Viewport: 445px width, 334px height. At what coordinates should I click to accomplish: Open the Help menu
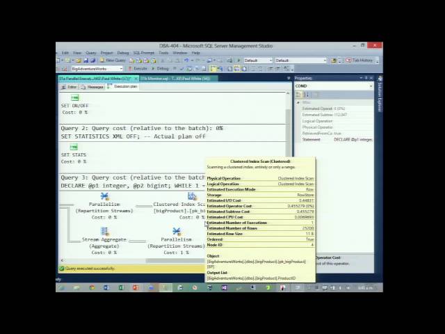tap(196, 53)
